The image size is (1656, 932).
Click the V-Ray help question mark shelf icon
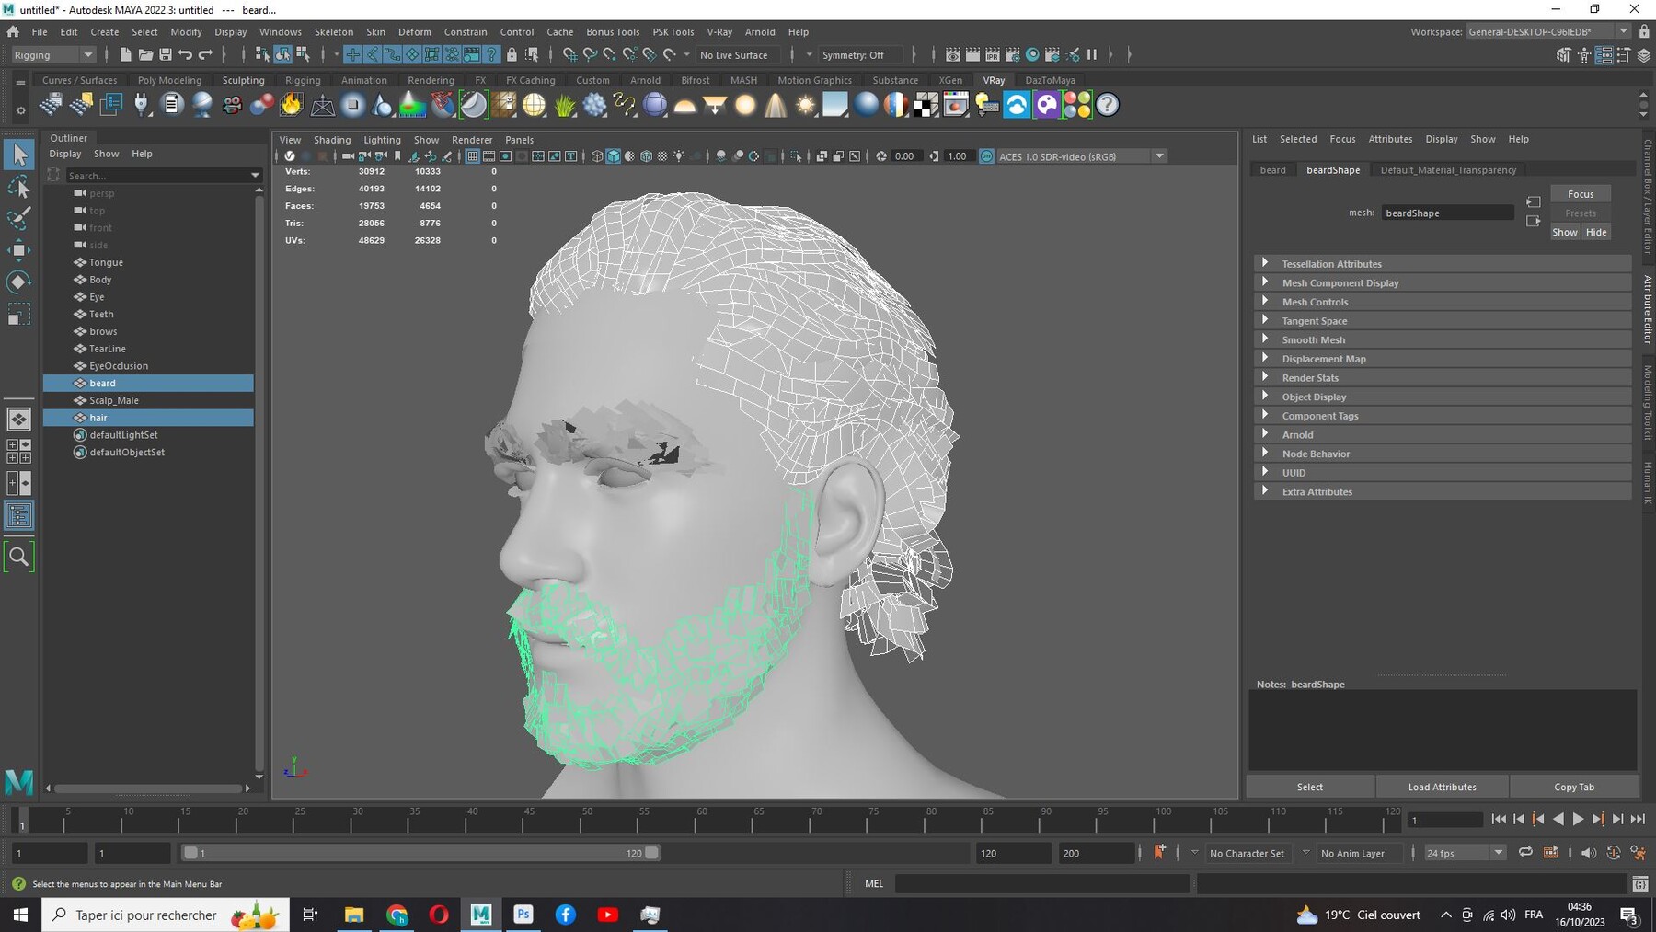coord(1108,105)
